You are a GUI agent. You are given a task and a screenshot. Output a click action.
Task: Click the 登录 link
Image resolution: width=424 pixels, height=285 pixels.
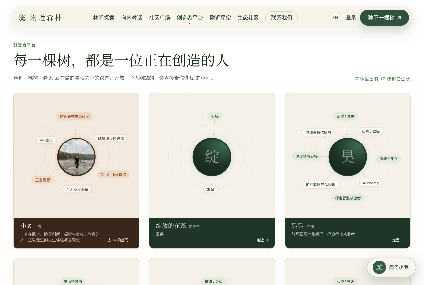pos(351,18)
